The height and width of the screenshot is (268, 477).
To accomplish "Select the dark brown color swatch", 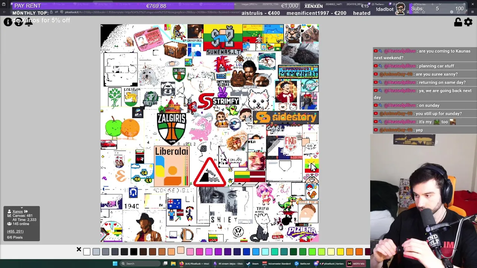I will pyautogui.click(x=143, y=252).
